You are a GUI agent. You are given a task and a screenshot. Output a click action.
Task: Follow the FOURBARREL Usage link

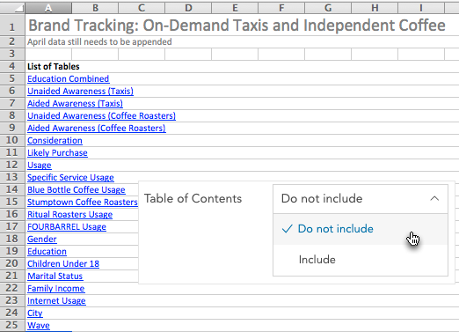coord(67,227)
